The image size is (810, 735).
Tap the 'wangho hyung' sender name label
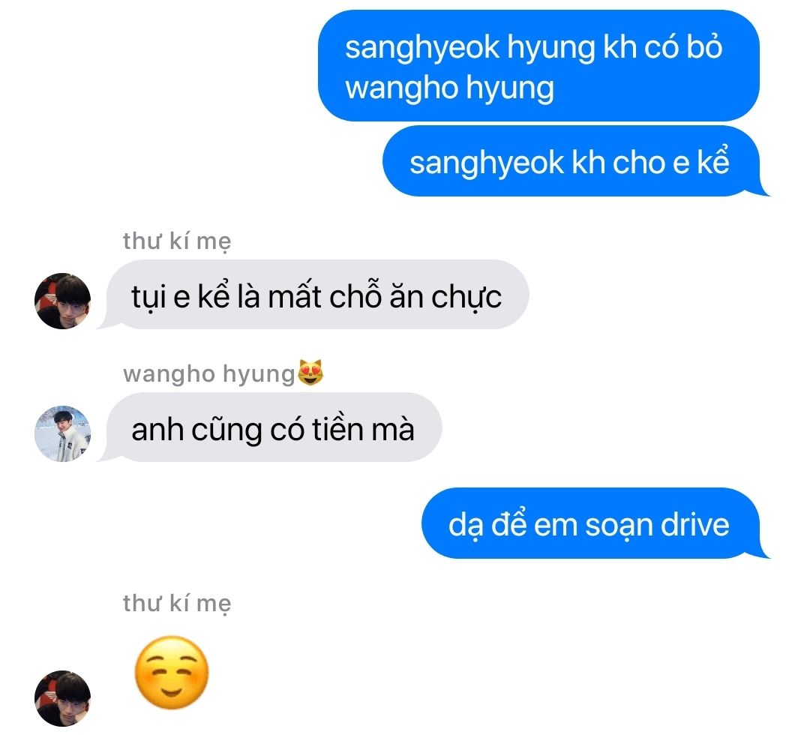[208, 373]
